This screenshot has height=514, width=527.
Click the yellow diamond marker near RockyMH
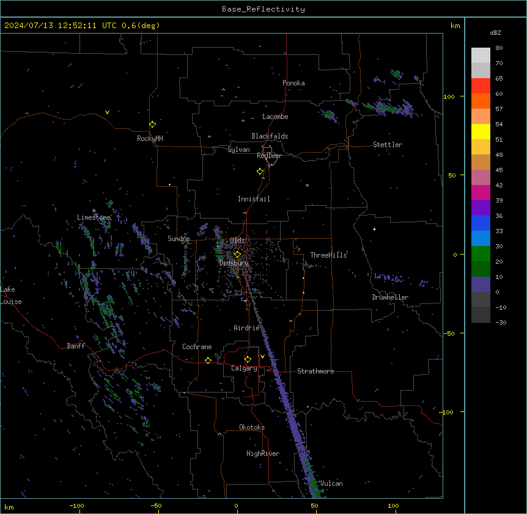(152, 125)
